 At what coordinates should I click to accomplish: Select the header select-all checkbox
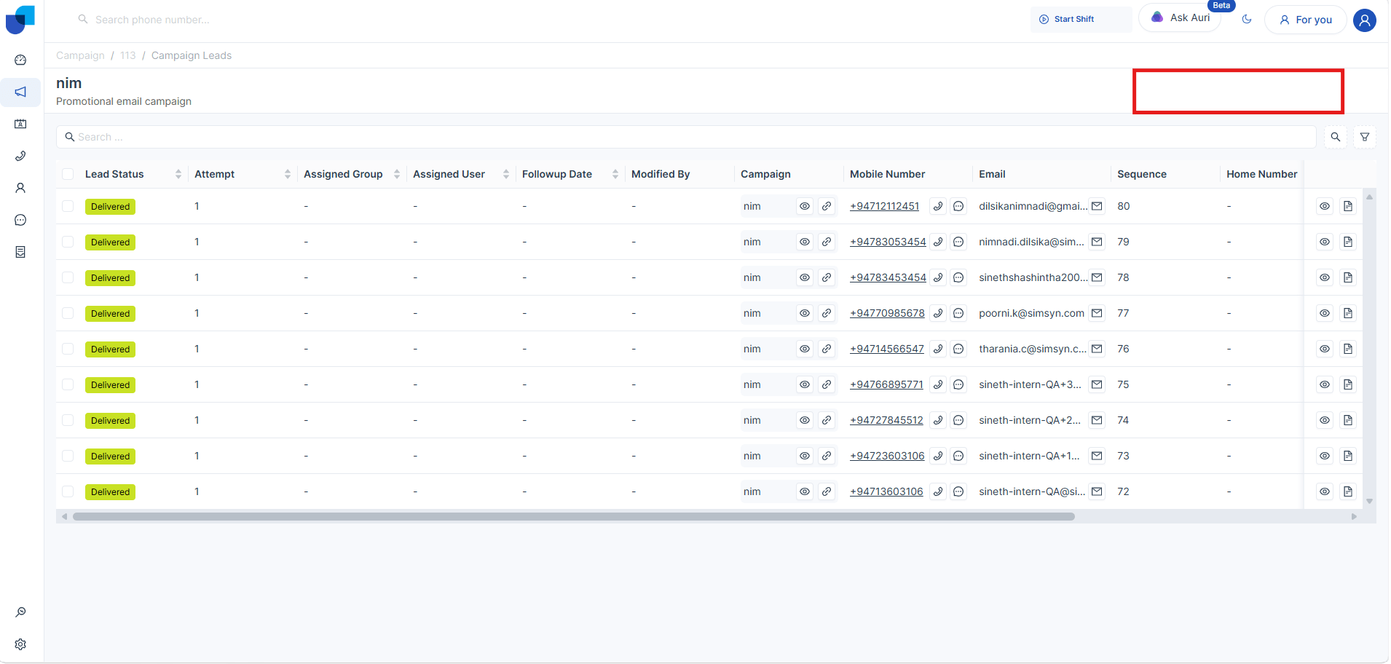[68, 174]
